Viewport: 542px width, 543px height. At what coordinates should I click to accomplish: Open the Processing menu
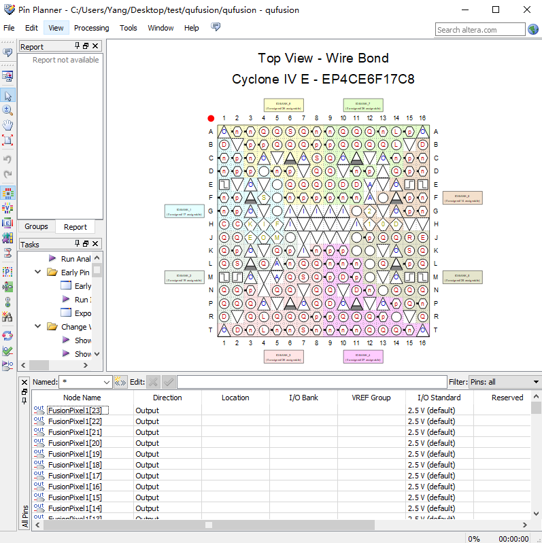[x=92, y=28]
